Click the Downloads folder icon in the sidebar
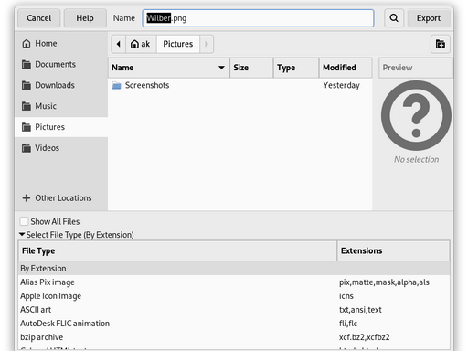This screenshot has width=468, height=351. click(27, 85)
